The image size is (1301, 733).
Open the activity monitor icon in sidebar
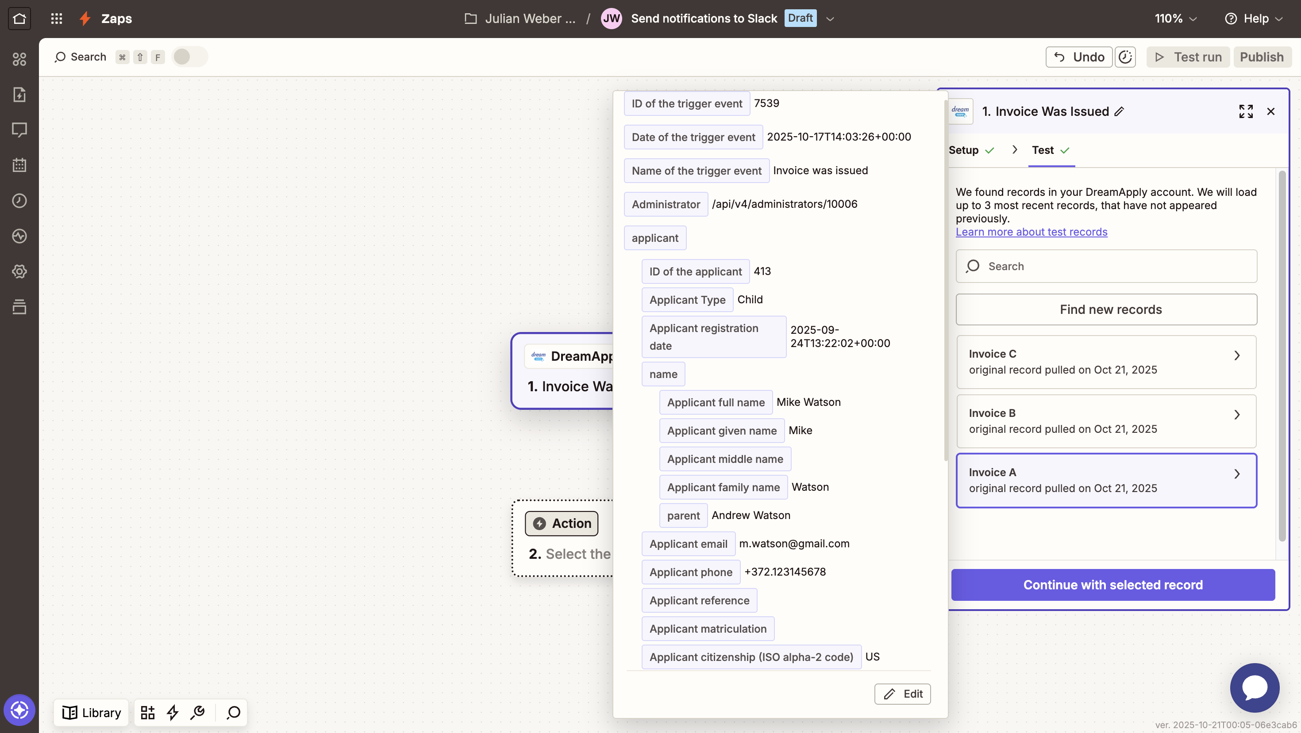pyautogui.click(x=19, y=236)
